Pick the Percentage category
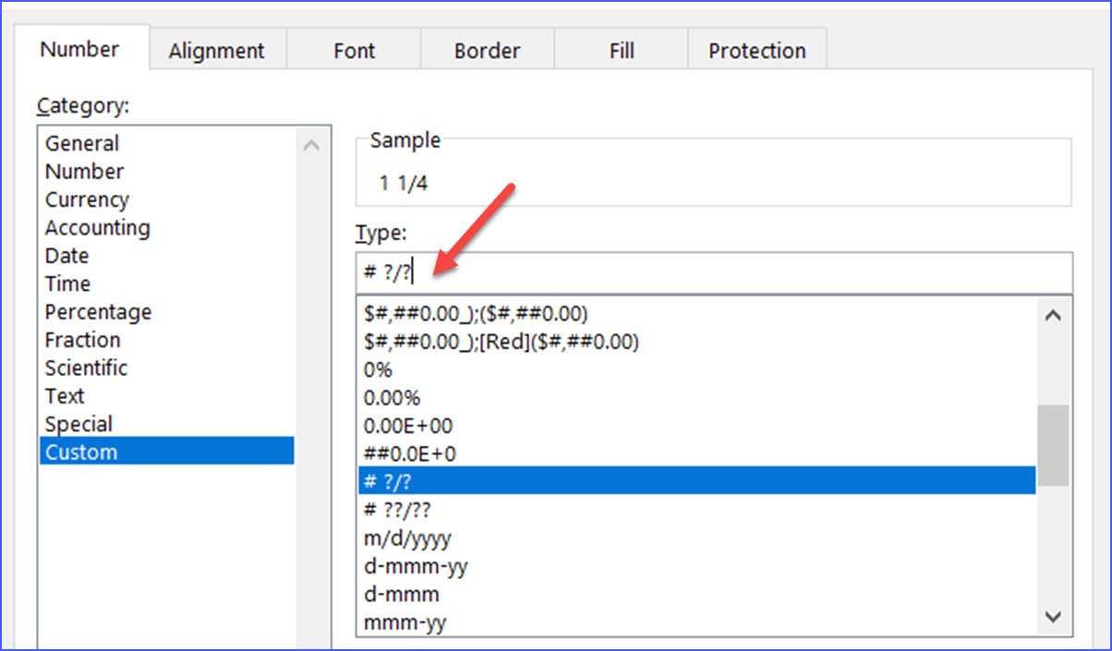Image resolution: width=1112 pixels, height=651 pixels. point(98,312)
